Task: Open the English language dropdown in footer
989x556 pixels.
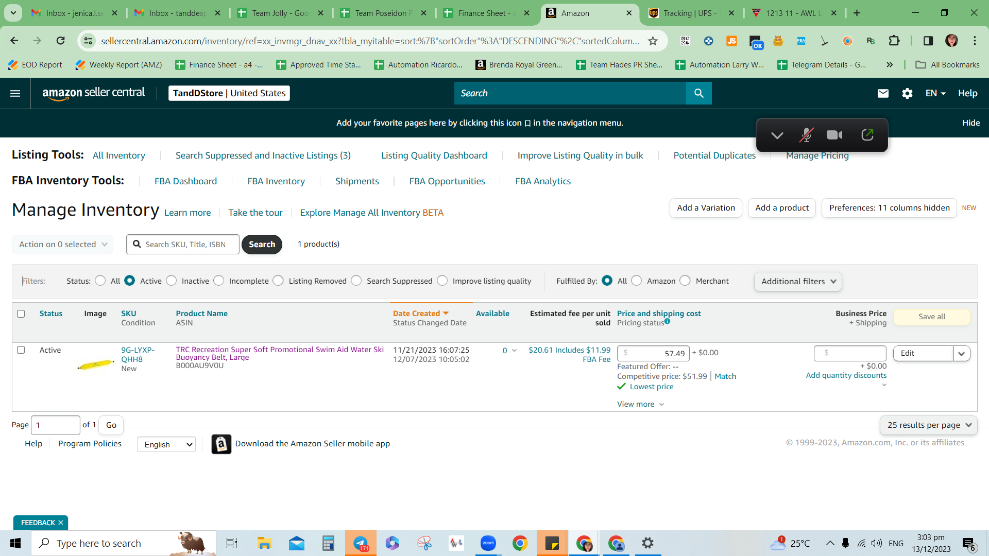Action: tap(166, 444)
